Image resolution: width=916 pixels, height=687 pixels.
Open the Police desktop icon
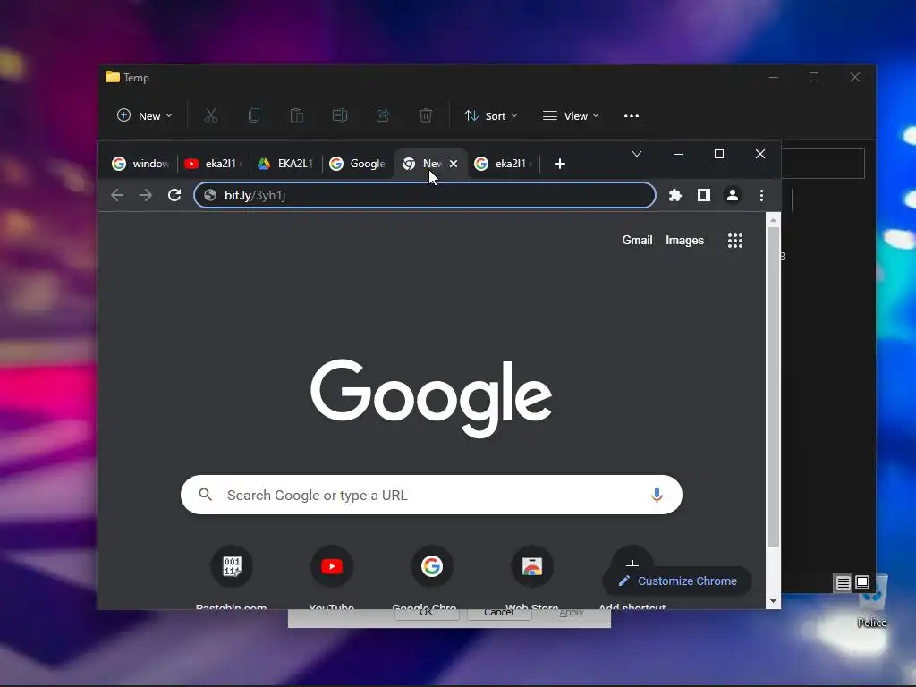(872, 602)
